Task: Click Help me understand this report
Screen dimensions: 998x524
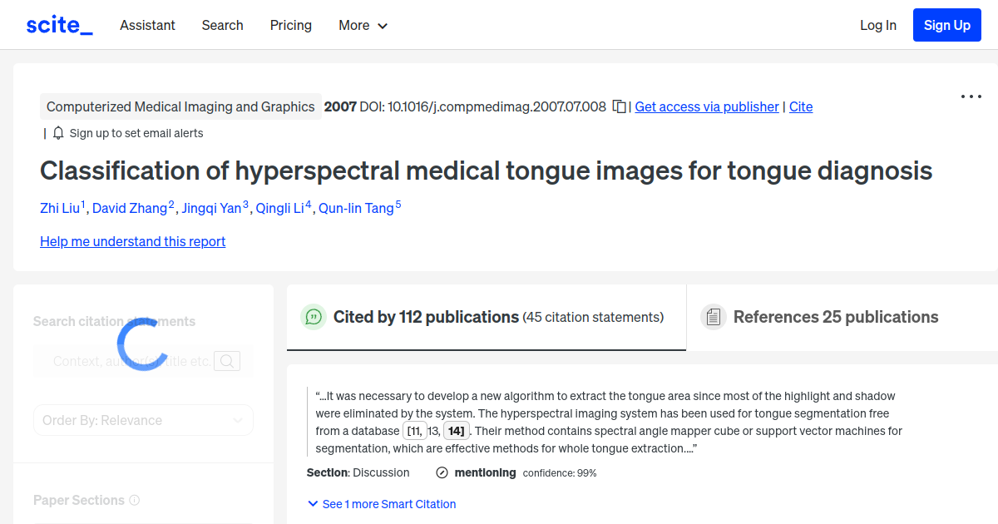Action: tap(132, 241)
